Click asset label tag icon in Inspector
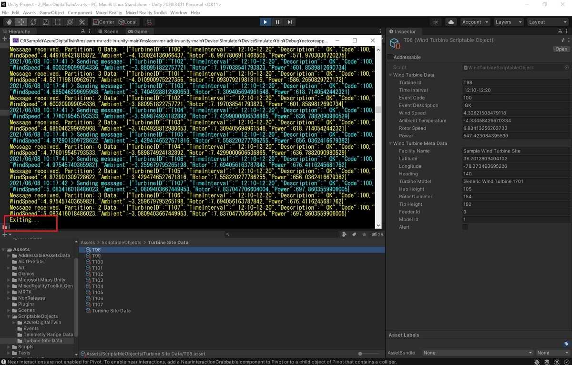The image size is (572, 365). 566,344
